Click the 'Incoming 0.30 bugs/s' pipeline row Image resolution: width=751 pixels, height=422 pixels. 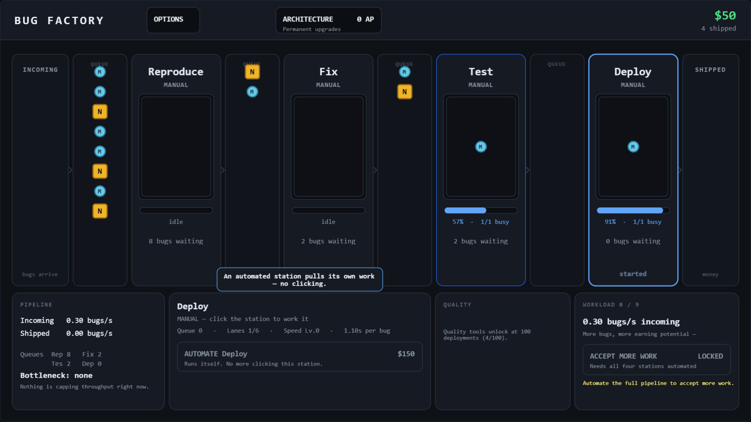[x=66, y=320]
